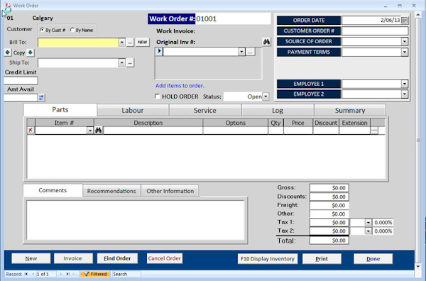426x281 pixels.
Task: Click the ellipsis button next to Bill To
Action: coord(130,43)
